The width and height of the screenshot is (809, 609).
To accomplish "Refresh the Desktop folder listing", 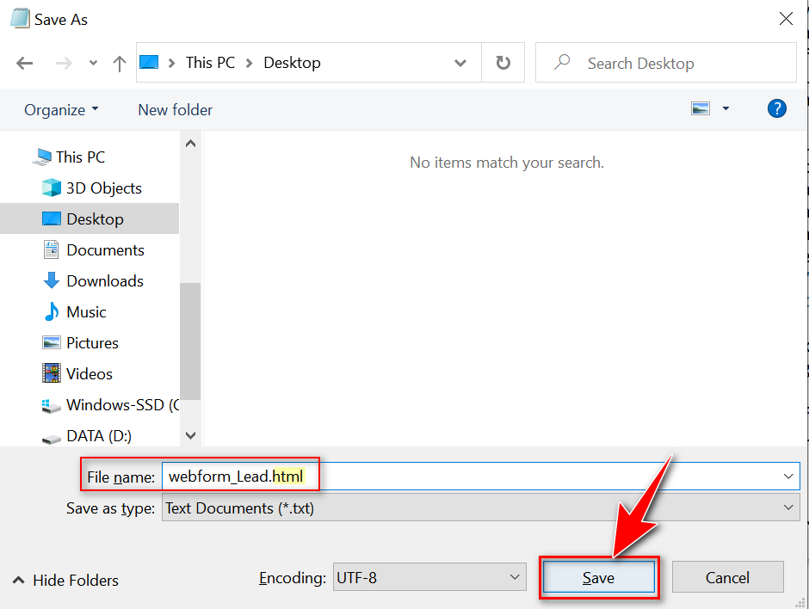I will (x=503, y=63).
